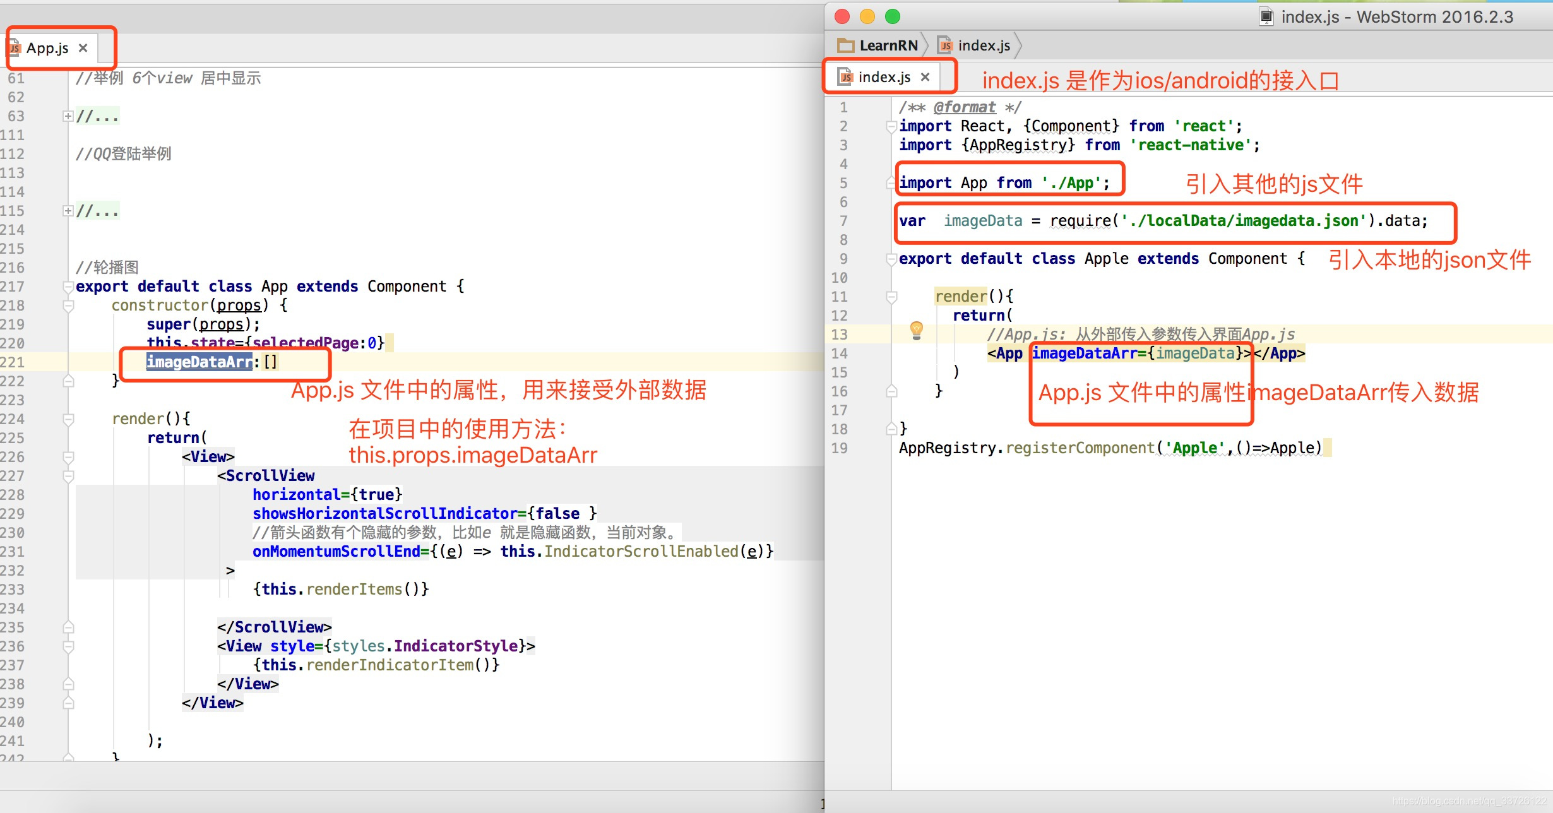Click index.js breadcrumb file icon
The height and width of the screenshot is (813, 1553).
[945, 45]
